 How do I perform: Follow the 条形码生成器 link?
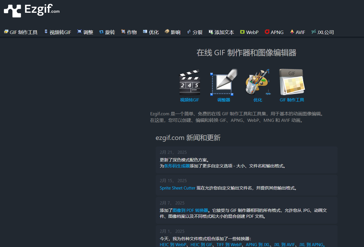(x=177, y=166)
